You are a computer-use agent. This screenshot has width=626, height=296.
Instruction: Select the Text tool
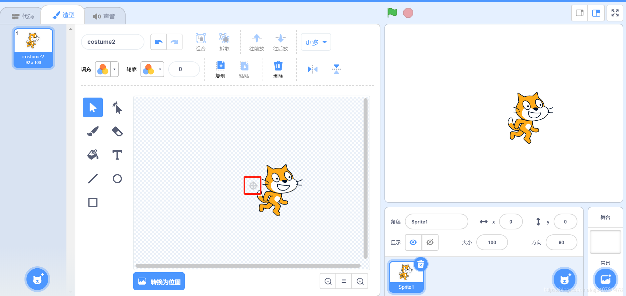click(117, 155)
